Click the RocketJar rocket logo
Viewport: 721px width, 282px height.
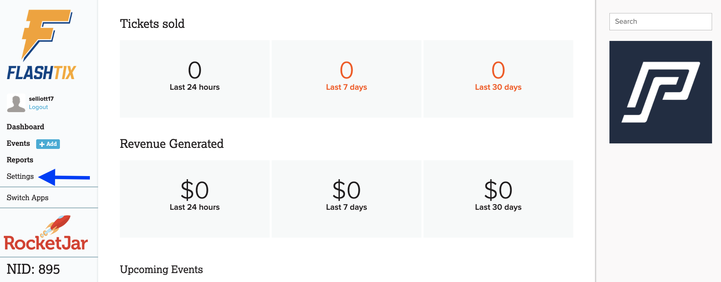coord(46,233)
